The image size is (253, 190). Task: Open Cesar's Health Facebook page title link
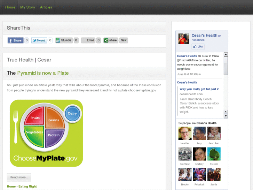point(204,36)
